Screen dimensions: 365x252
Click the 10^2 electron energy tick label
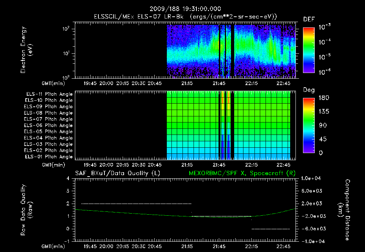pyautogui.click(x=66, y=29)
